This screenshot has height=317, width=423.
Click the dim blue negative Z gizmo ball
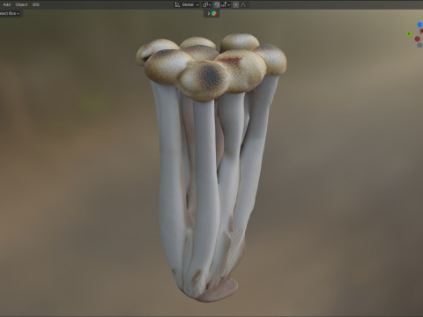coord(419,45)
